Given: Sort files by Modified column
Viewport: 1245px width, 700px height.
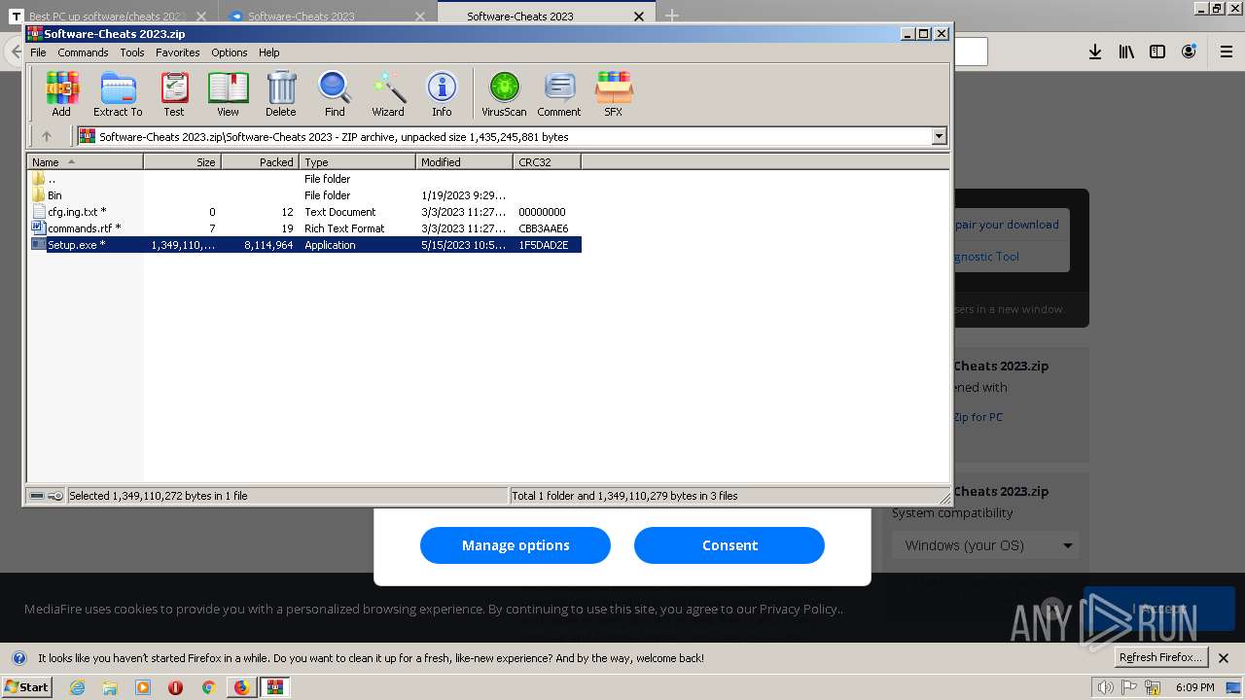Looking at the screenshot, I should 465,162.
